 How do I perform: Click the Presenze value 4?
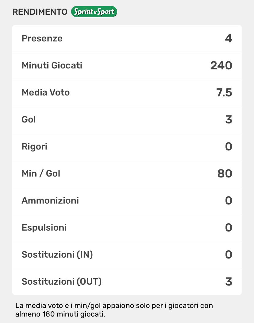228,38
